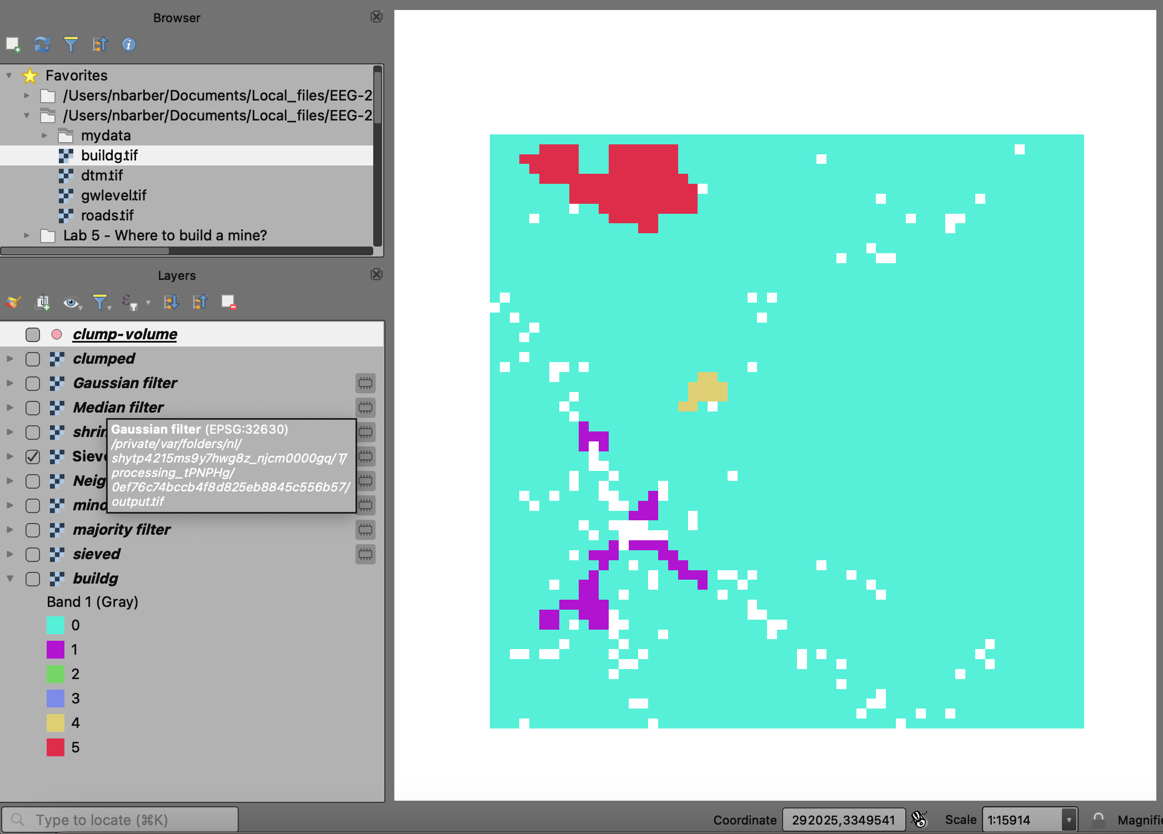Click Manage Map Themes eye icon
This screenshot has width=1163, height=834.
click(71, 302)
